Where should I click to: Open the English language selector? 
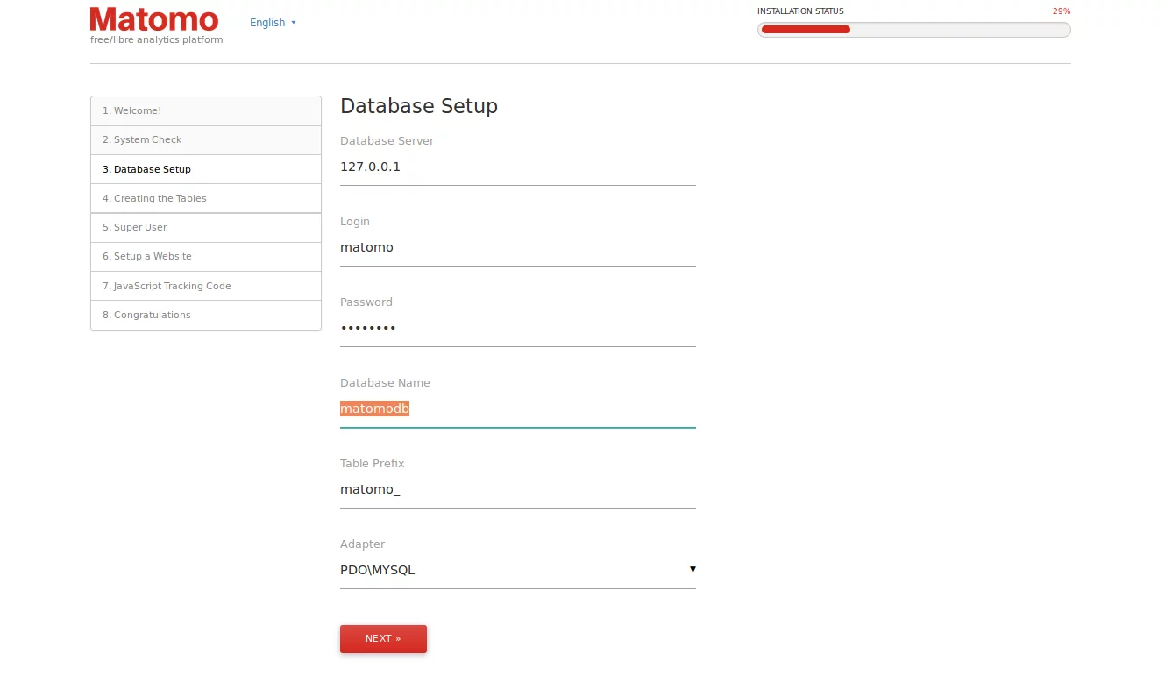pyautogui.click(x=273, y=23)
